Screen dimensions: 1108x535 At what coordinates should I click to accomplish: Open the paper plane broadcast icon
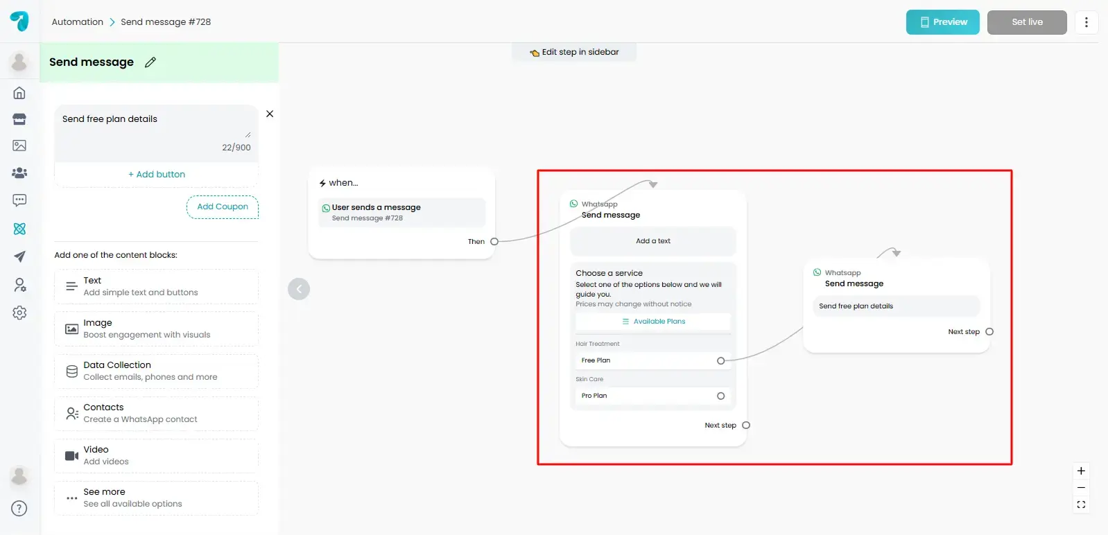coord(19,256)
